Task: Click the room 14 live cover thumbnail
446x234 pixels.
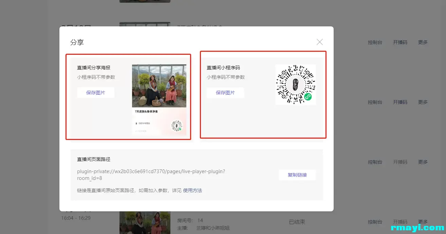Action: [145, 223]
